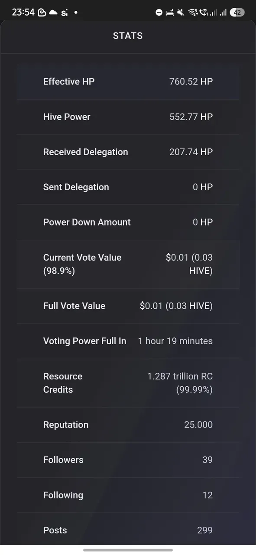Viewport: 256px width, 555px height.
Task: Select the Hive Power row
Action: [x=128, y=117]
